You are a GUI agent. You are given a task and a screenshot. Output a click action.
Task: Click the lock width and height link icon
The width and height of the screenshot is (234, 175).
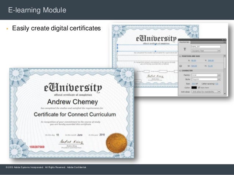[180, 66]
